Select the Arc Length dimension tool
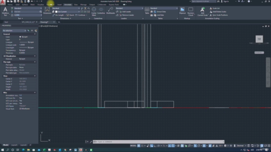This screenshot has height=152, width=271. [58, 15]
